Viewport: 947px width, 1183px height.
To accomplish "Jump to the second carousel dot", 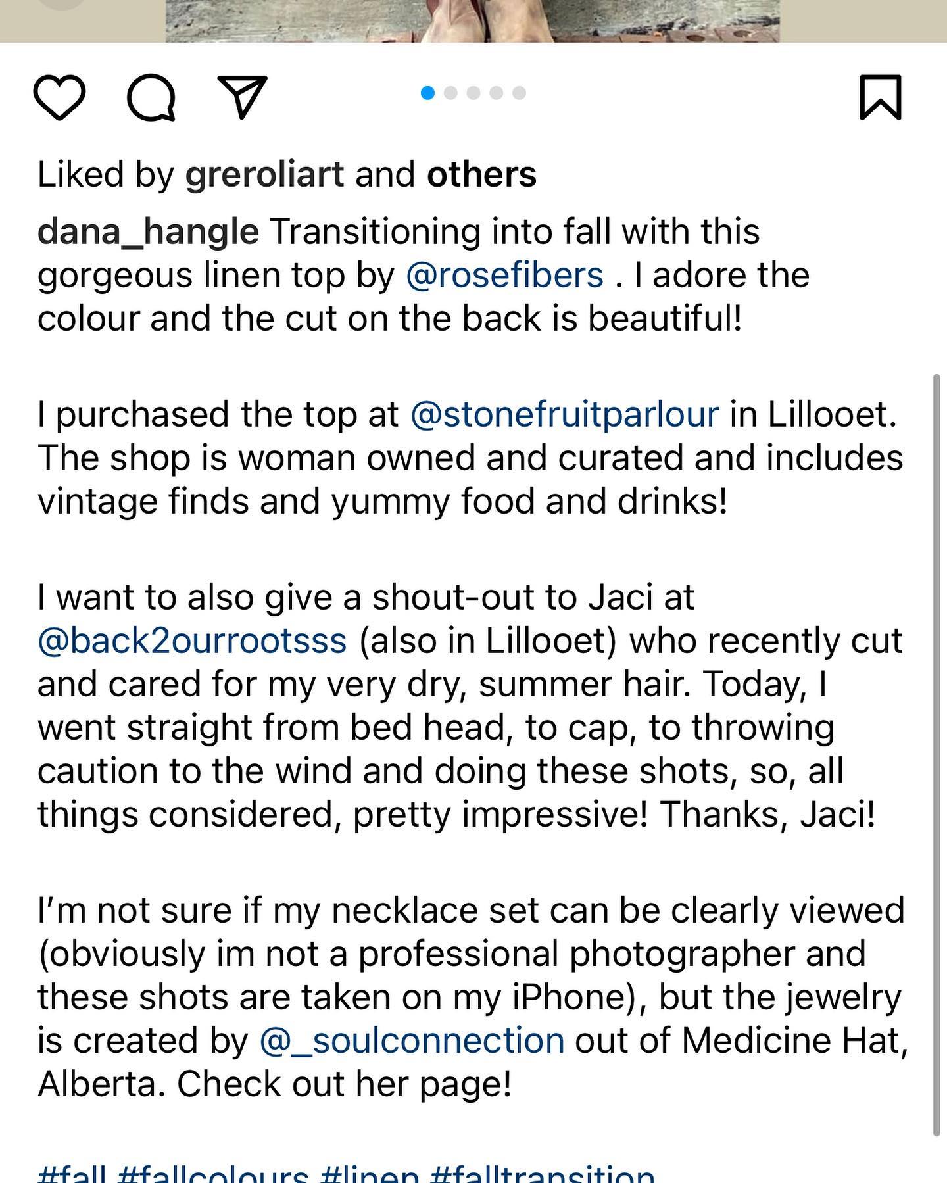I will pyautogui.click(x=450, y=93).
